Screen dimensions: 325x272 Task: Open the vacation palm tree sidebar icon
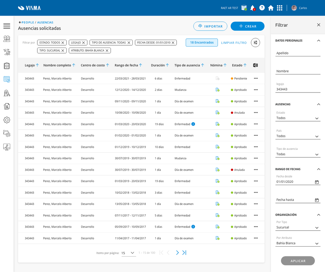pyautogui.click(x=7, y=52)
